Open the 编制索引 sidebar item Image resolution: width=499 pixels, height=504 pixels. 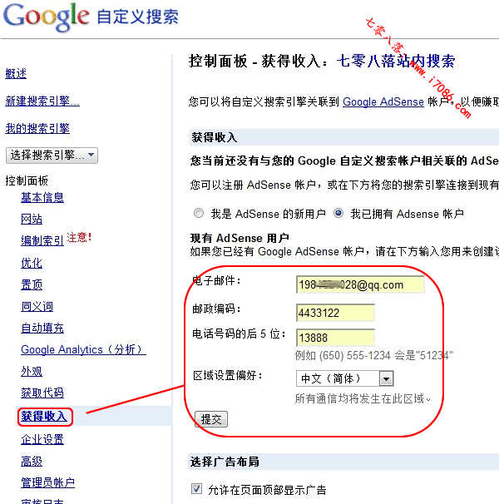click(42, 241)
